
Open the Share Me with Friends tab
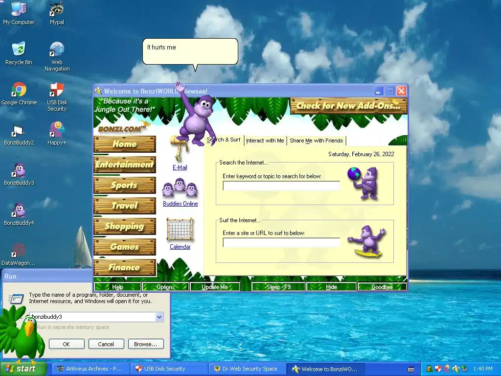317,141
